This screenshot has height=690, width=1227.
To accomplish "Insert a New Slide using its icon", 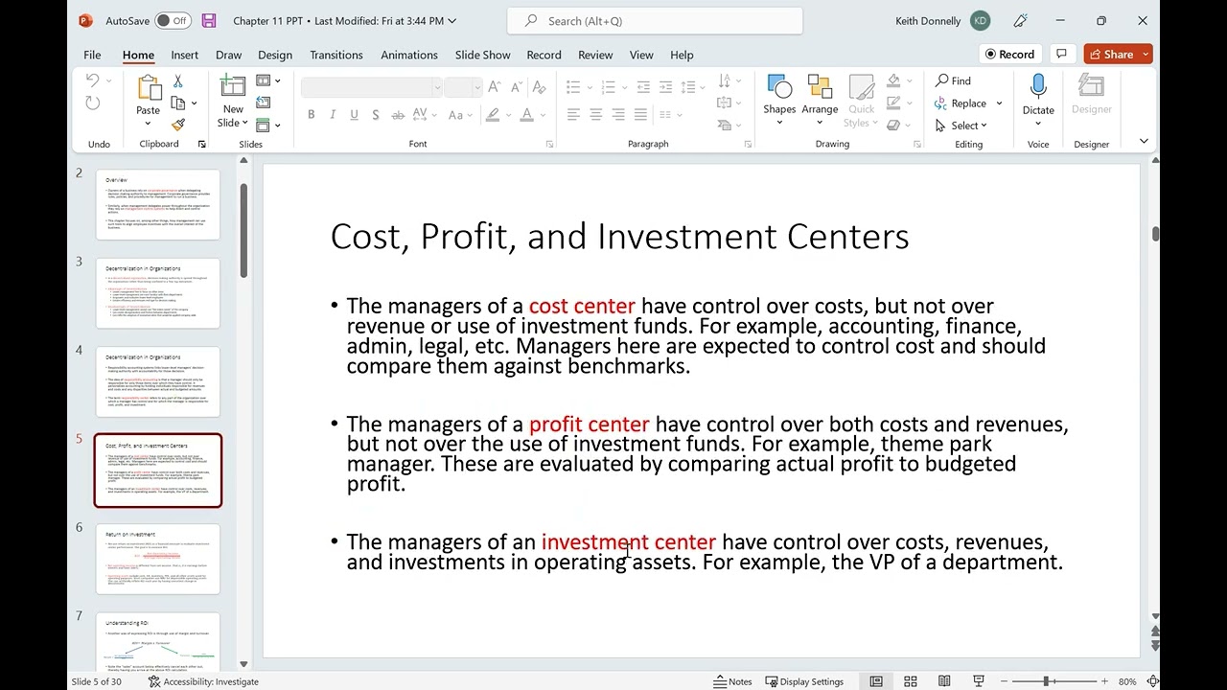I will [233, 87].
